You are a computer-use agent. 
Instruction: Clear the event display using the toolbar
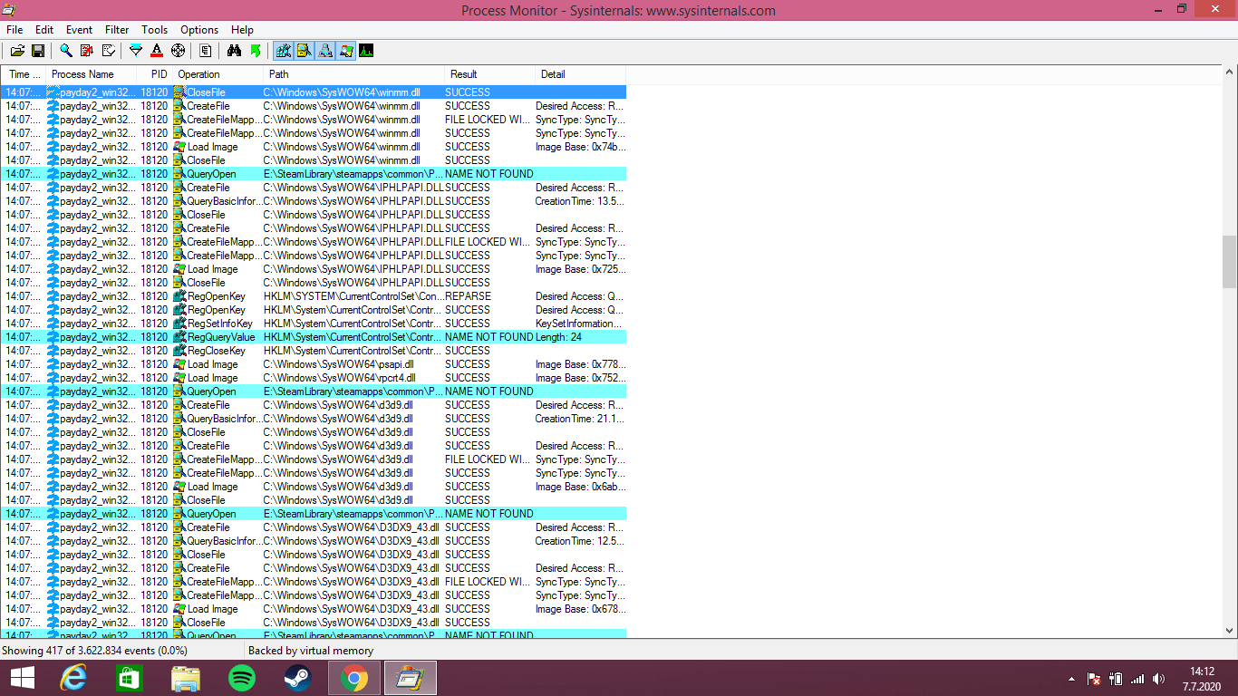108,51
